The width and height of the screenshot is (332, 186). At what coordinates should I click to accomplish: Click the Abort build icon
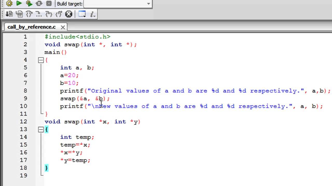point(49,4)
